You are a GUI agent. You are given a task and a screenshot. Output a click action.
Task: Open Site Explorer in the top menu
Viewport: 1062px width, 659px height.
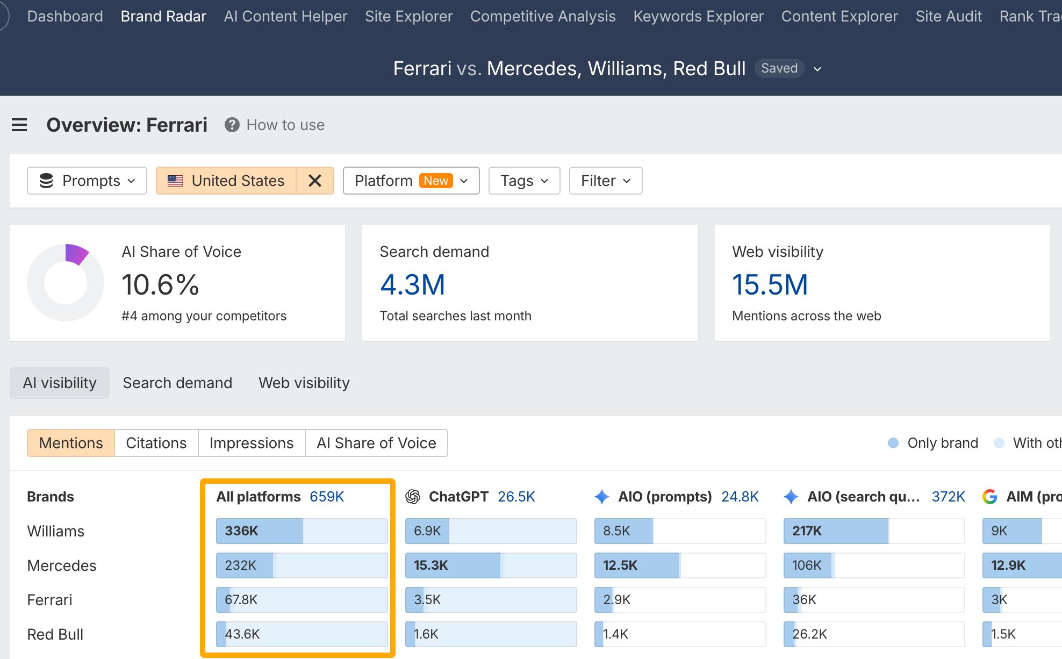(408, 16)
